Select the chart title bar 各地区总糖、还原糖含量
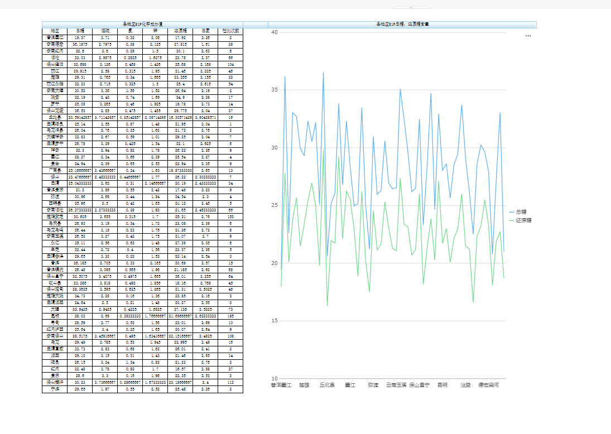The width and height of the screenshot is (611, 434). pyautogui.click(x=402, y=24)
